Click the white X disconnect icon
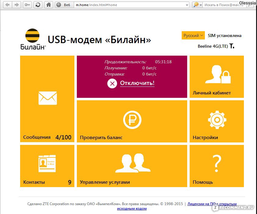The image size is (257, 214). (x=112, y=83)
